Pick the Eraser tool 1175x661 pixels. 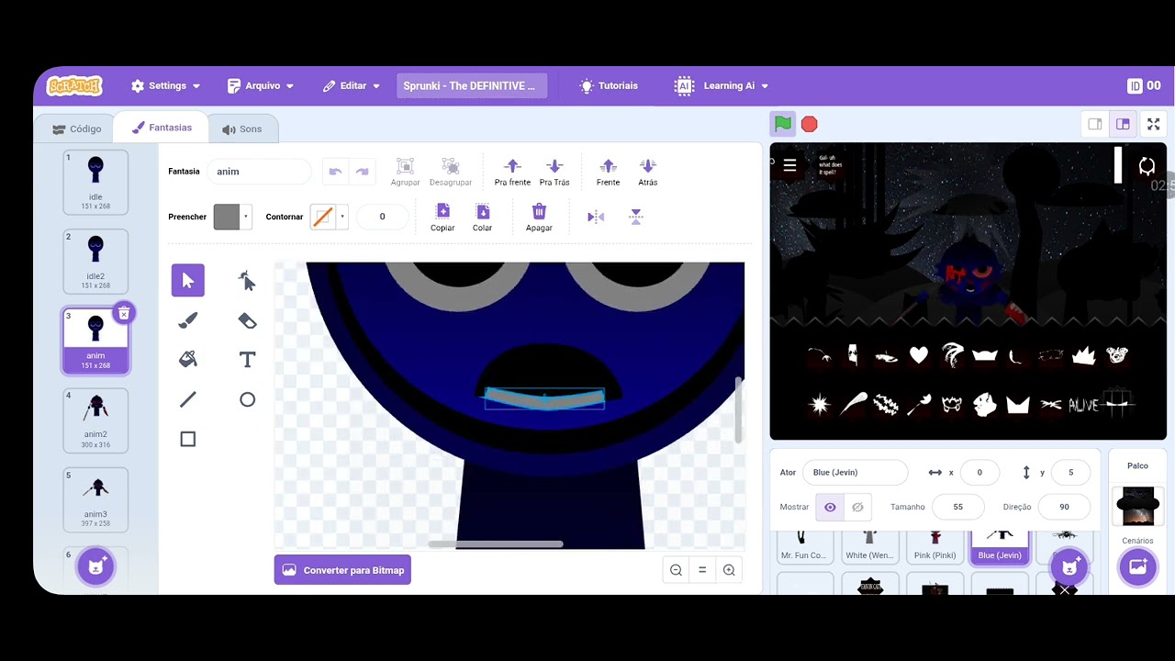tap(247, 320)
